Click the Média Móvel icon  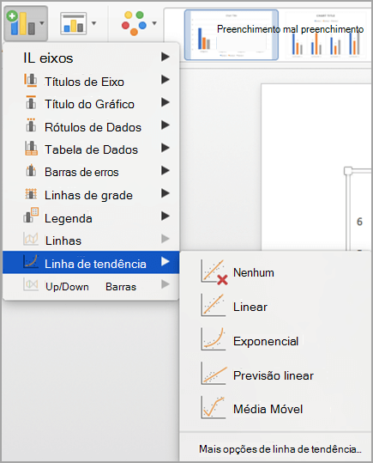(214, 407)
